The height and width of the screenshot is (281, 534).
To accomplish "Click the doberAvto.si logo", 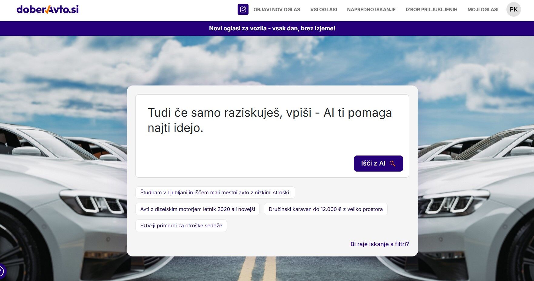I will click(48, 9).
